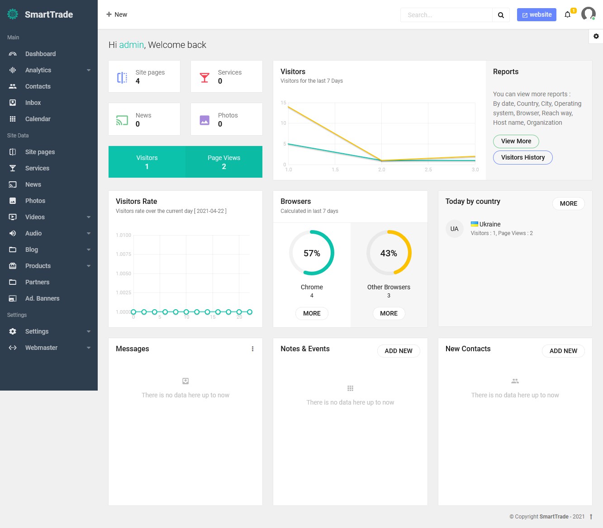Click the SmartTrade logo icon
This screenshot has height=528, width=603.
tap(13, 14)
